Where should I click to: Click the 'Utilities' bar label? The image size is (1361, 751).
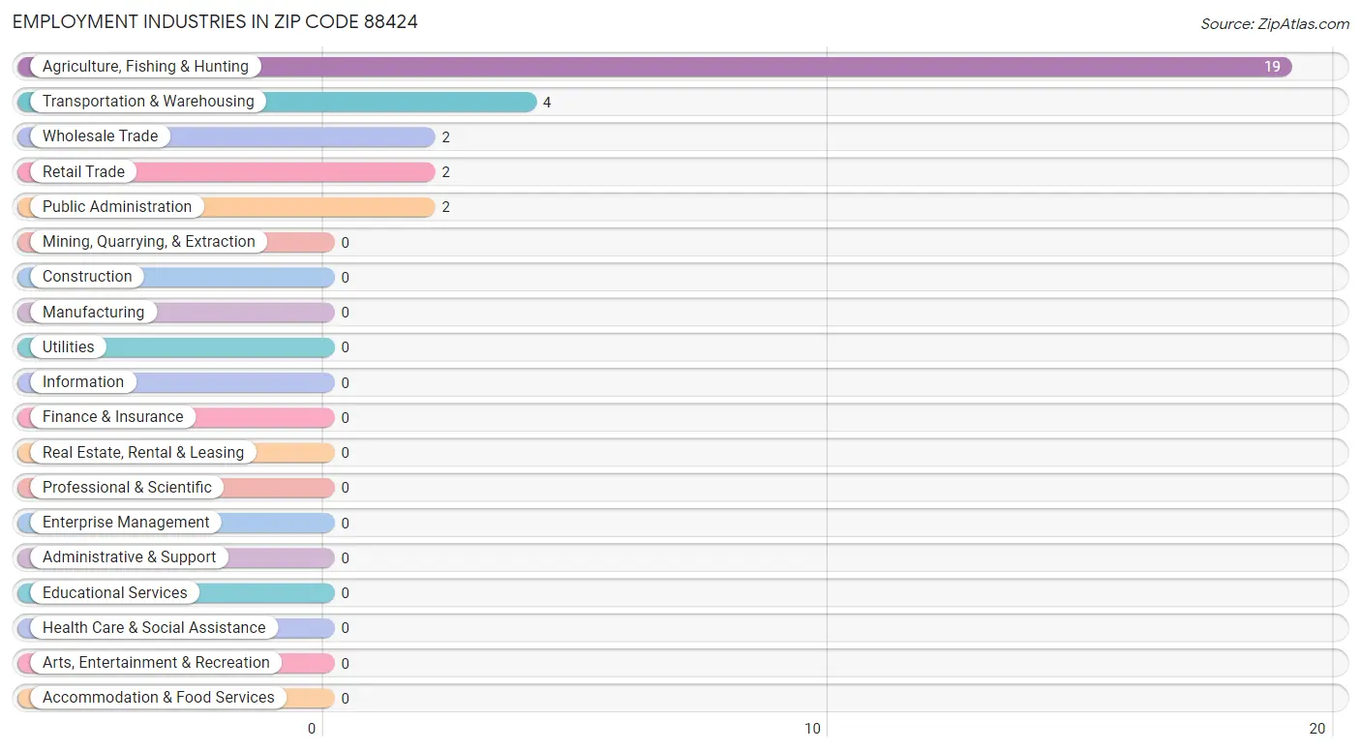pos(69,346)
